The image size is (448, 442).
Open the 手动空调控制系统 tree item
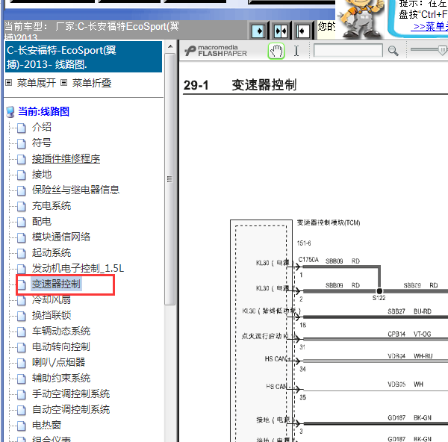point(71,393)
